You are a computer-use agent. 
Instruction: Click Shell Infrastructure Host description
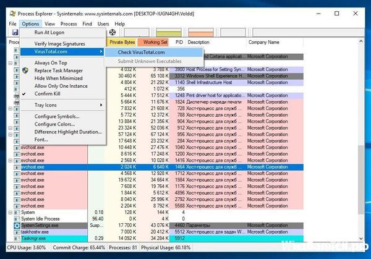click(x=209, y=83)
